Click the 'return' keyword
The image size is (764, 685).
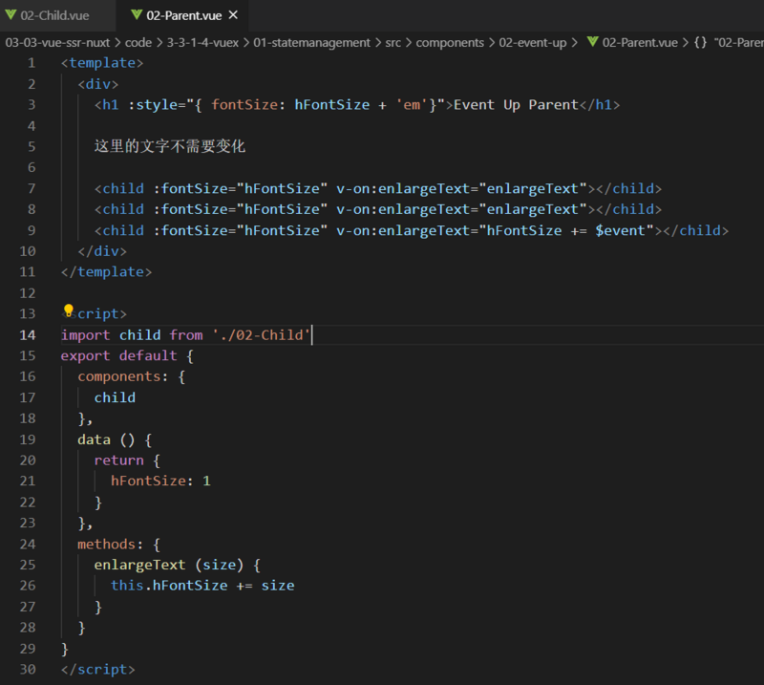[x=118, y=460]
